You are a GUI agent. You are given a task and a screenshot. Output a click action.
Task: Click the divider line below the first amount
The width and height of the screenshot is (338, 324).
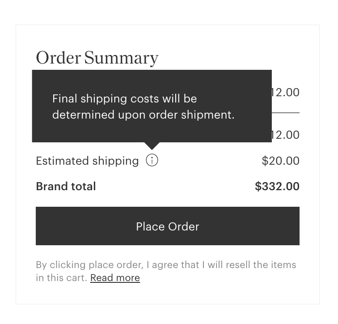[x=286, y=113]
